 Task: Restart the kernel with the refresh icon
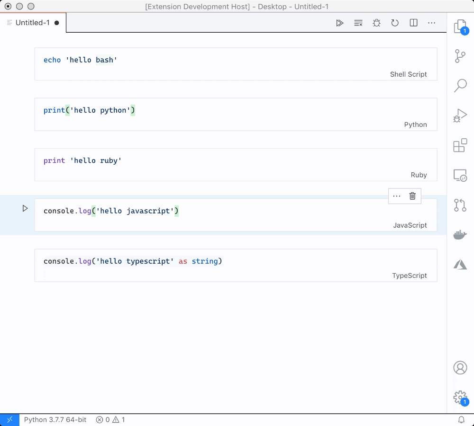click(x=395, y=22)
